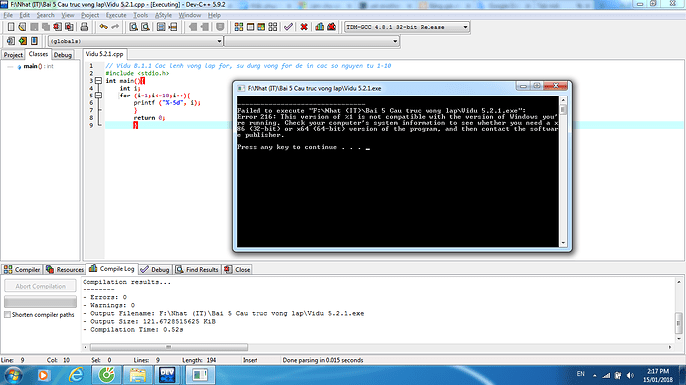Screen dimensions: 686x385
Task: Click the Close tab in bottom panel
Action: point(237,270)
